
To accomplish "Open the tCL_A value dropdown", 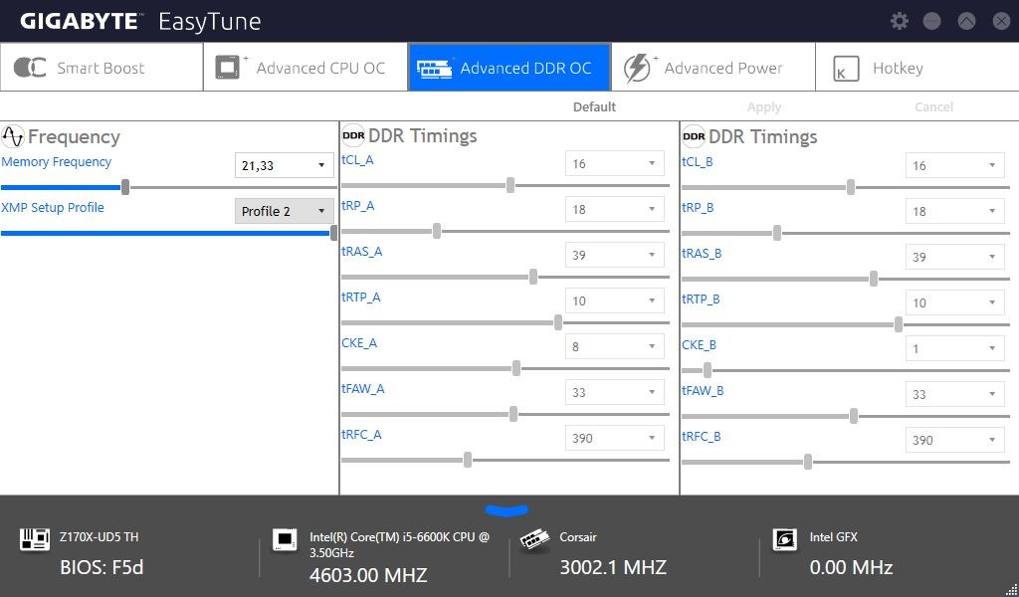I will tap(614, 164).
